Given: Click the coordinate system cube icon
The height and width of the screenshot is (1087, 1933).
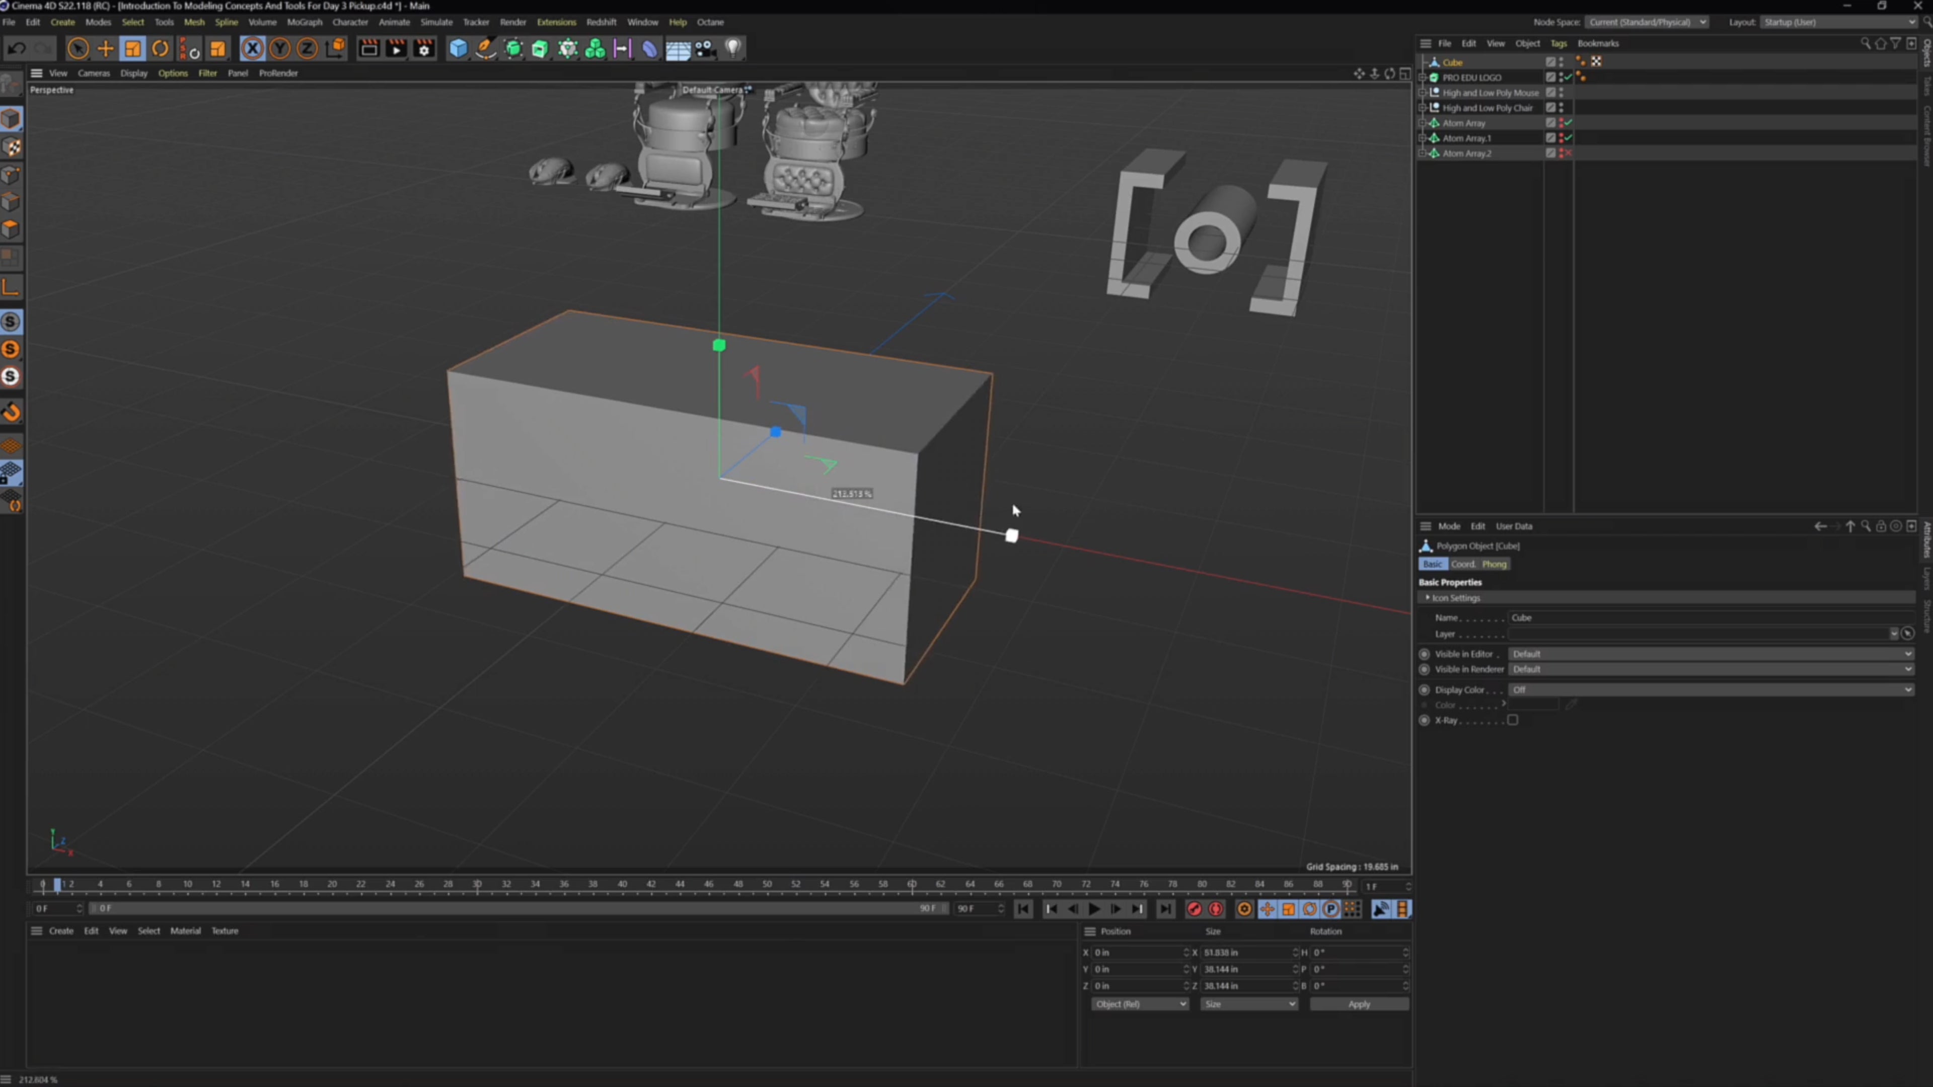Looking at the screenshot, I should pyautogui.click(x=336, y=49).
